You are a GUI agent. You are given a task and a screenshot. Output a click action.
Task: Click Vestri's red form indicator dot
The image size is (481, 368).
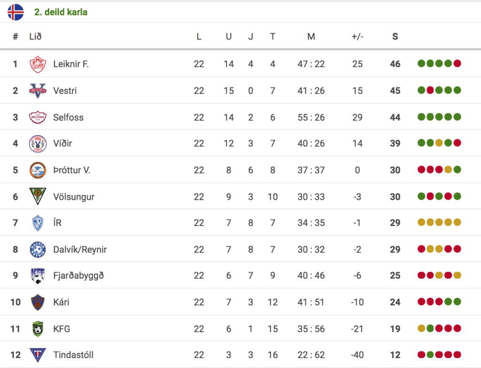pyautogui.click(x=430, y=90)
